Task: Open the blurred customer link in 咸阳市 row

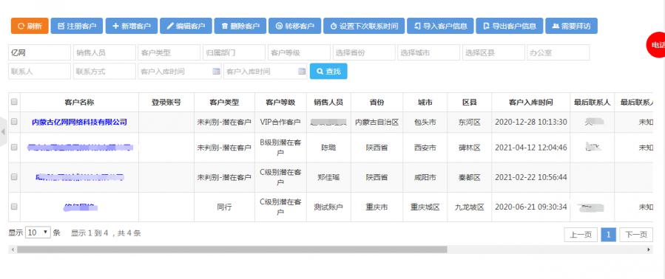Action: pyautogui.click(x=79, y=177)
